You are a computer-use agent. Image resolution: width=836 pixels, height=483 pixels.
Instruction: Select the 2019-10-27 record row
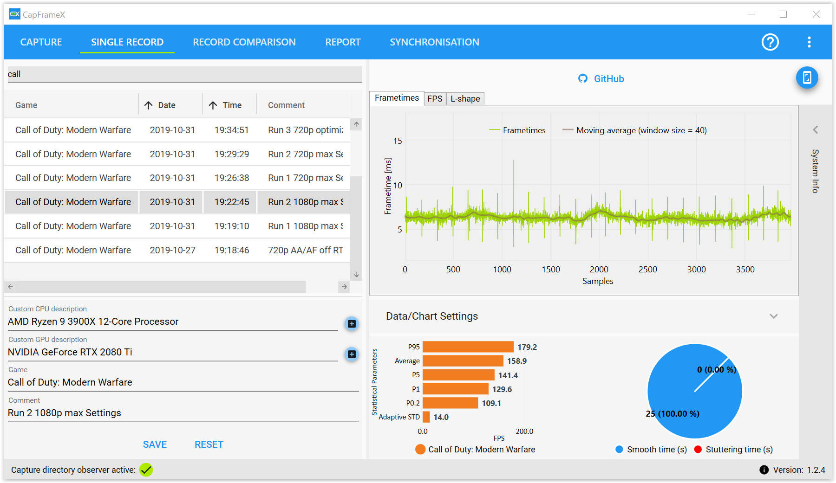[x=177, y=251]
